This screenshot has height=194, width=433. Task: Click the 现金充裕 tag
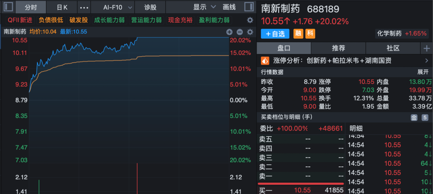[x=180, y=20]
